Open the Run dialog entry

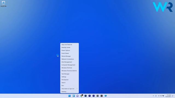coord(69,85)
